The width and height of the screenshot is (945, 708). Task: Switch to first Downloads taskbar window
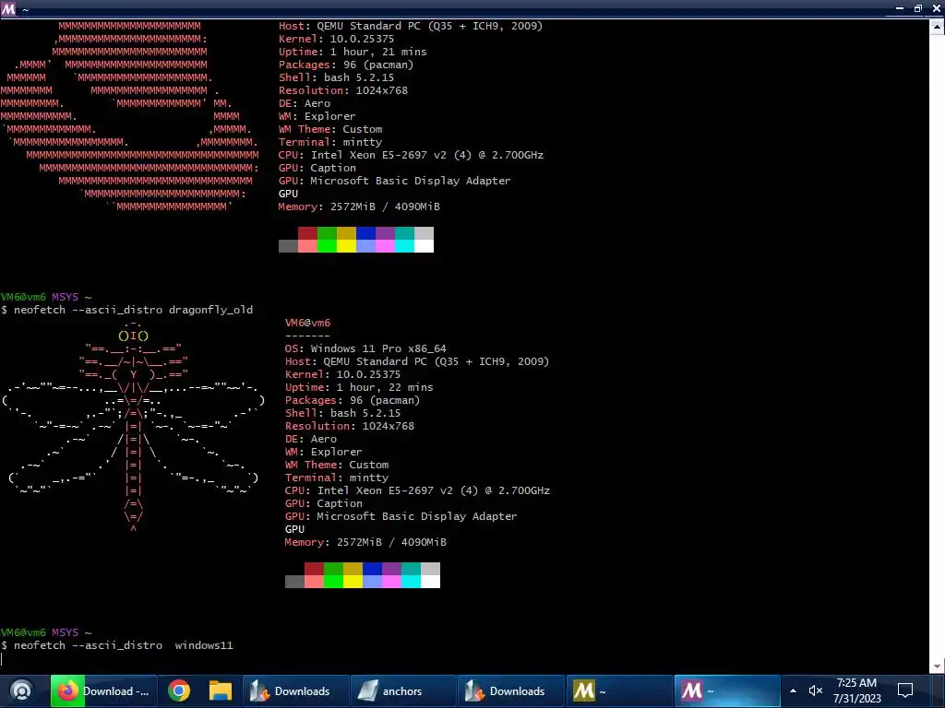pos(295,690)
